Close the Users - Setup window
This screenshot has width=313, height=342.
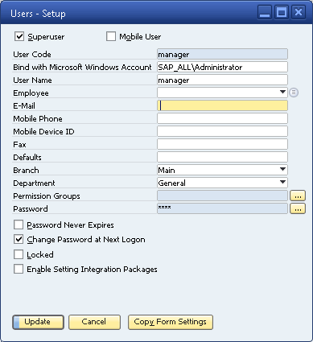pyautogui.click(x=299, y=12)
